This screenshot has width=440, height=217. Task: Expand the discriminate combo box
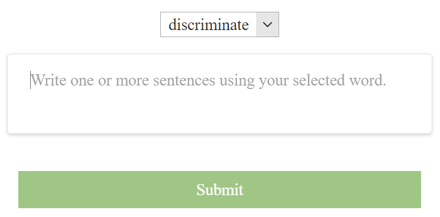coord(219,24)
